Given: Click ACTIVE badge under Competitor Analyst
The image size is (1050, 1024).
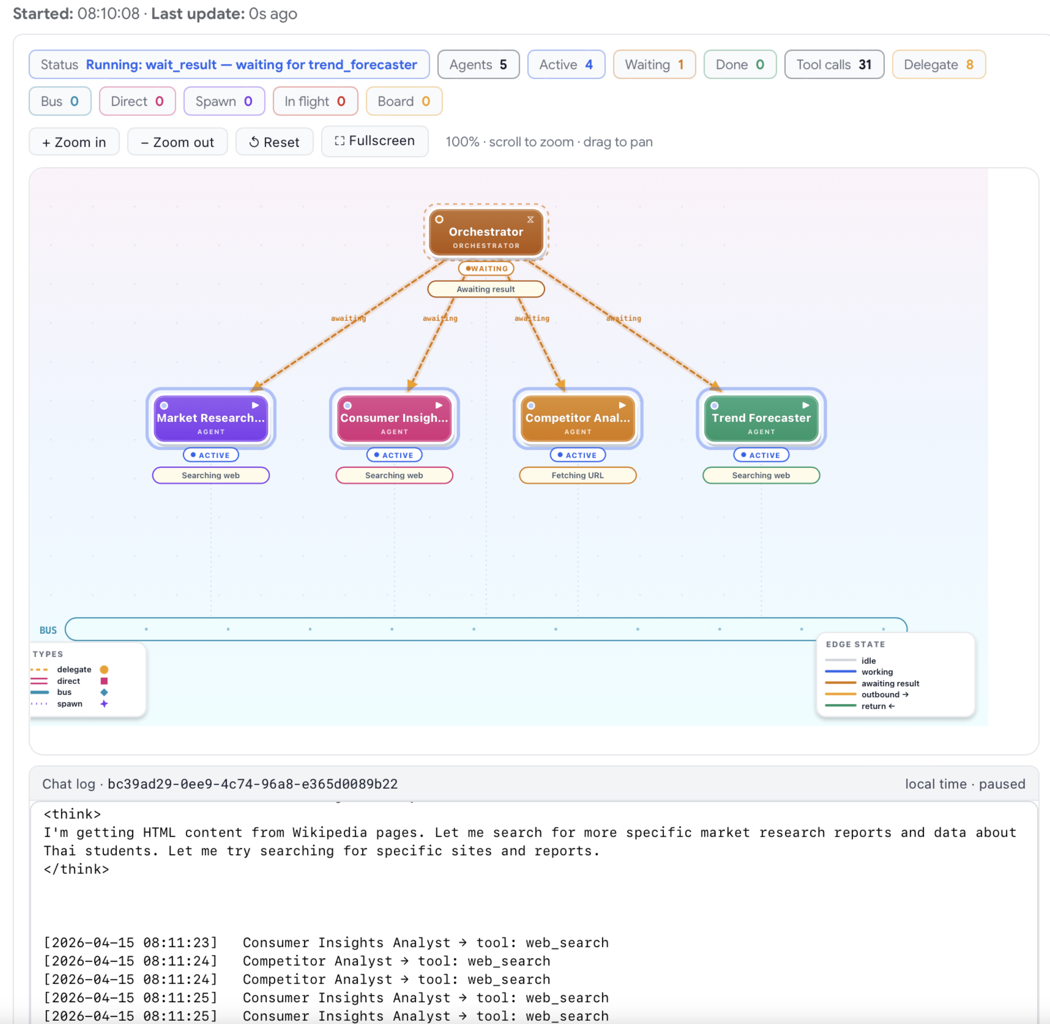Looking at the screenshot, I should click(578, 455).
